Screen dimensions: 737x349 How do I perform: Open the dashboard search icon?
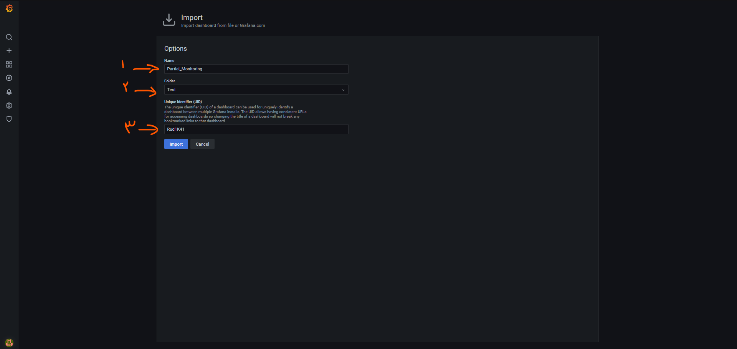click(9, 37)
